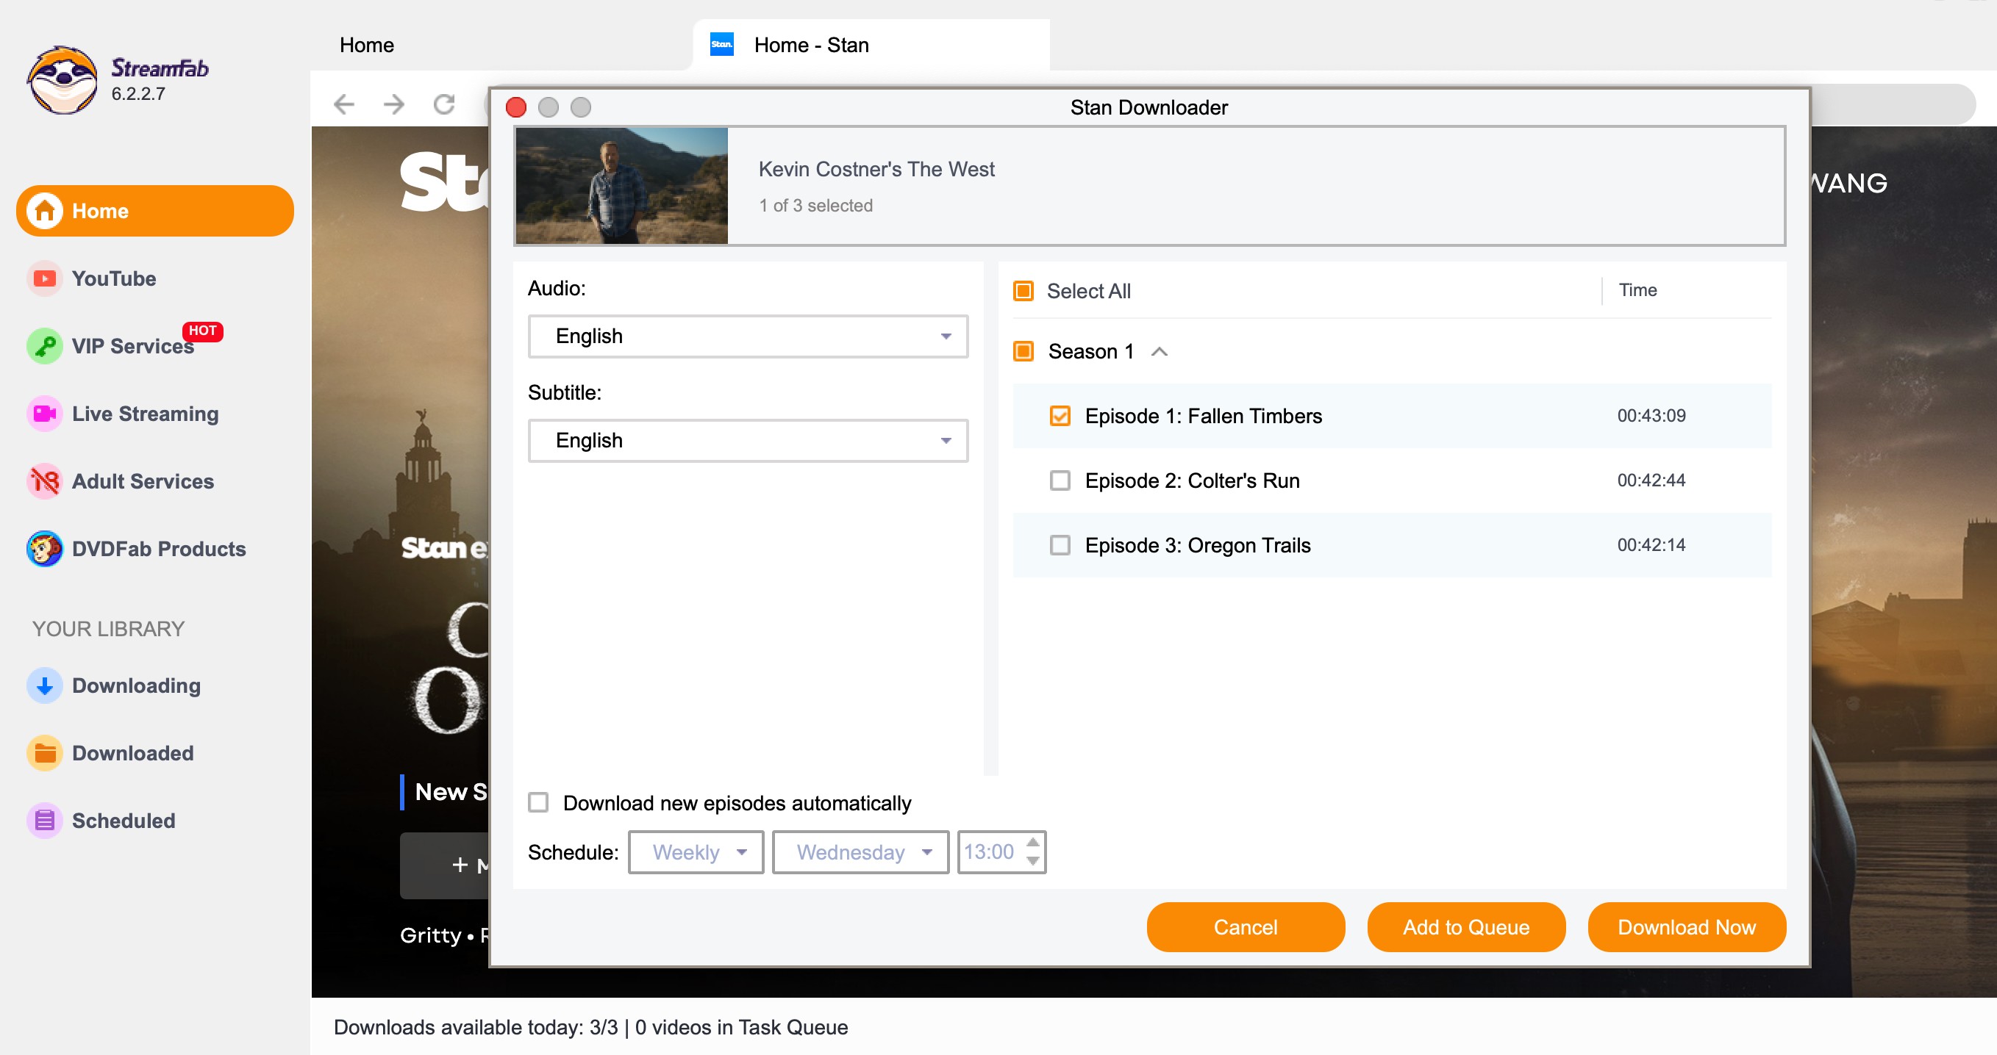Collapse the Season 1 episode list chevron
The width and height of the screenshot is (1997, 1055).
tap(1159, 352)
